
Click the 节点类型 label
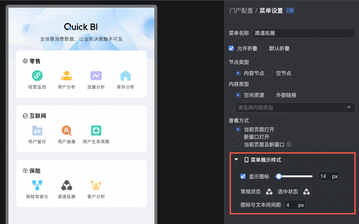(x=239, y=62)
